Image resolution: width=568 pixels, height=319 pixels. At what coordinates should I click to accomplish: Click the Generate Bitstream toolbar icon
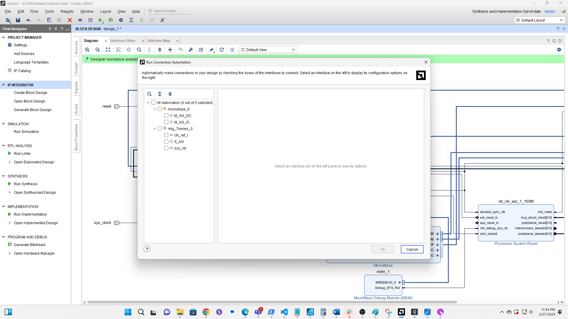(x=111, y=20)
